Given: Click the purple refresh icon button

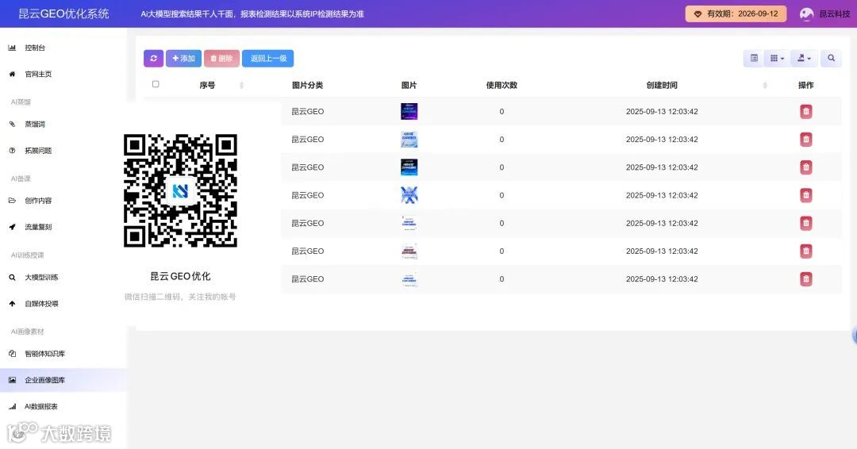Looking at the screenshot, I should point(154,59).
